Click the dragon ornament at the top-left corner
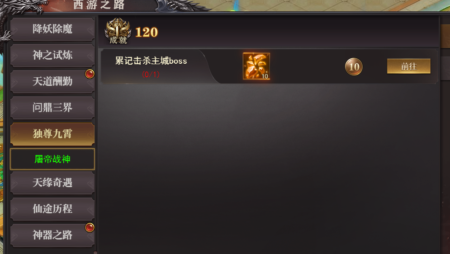Viewport: 450px width, 254px height. [x=22, y=6]
